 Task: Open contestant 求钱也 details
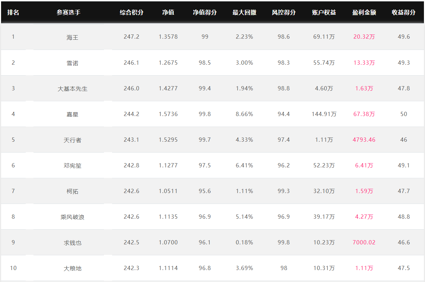point(72,243)
